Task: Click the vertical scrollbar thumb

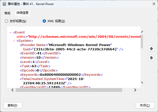Action: (142, 42)
